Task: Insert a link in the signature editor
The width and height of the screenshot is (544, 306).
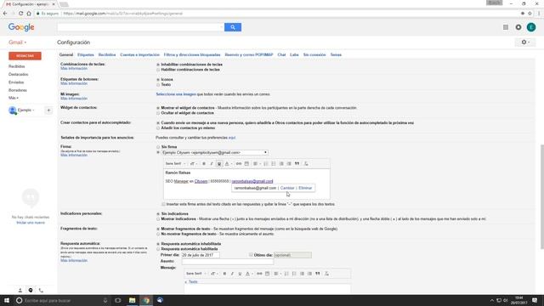Action: pos(239,163)
